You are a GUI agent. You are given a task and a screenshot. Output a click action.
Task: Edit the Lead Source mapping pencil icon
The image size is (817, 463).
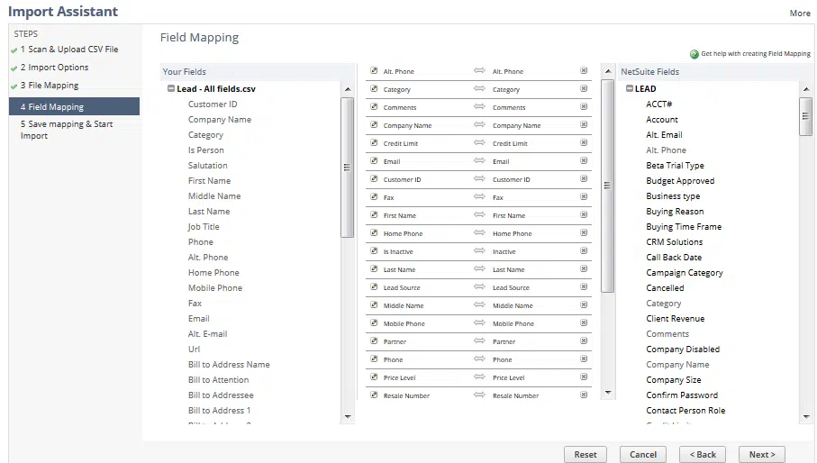374,287
